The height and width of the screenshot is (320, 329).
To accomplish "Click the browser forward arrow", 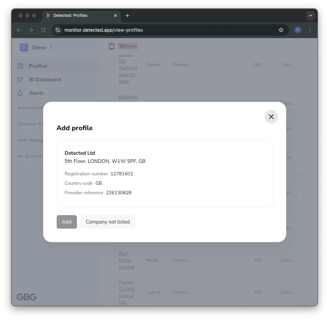I will click(x=31, y=30).
